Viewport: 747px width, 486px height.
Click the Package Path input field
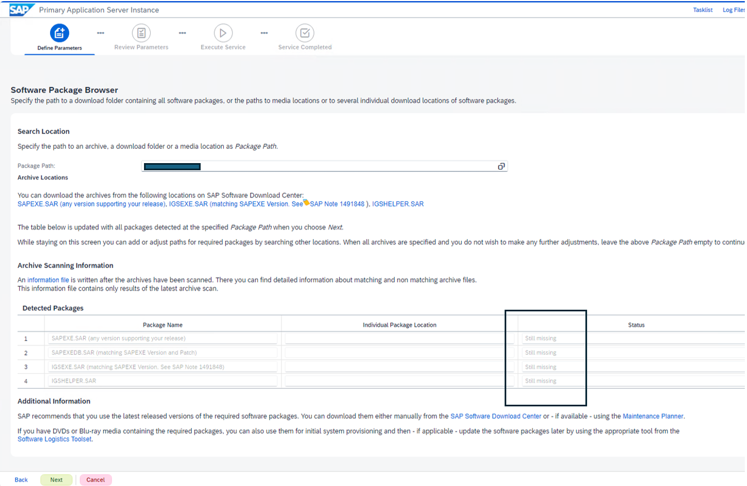point(324,166)
